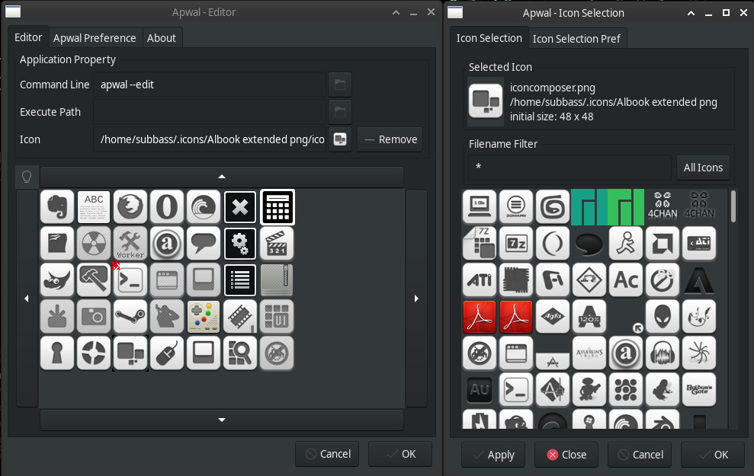Click the Remove icon button
Image resolution: width=754 pixels, height=476 pixels.
[x=390, y=139]
